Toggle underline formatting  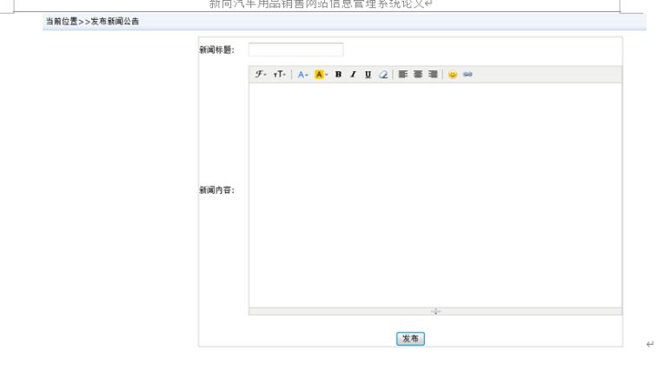click(368, 74)
